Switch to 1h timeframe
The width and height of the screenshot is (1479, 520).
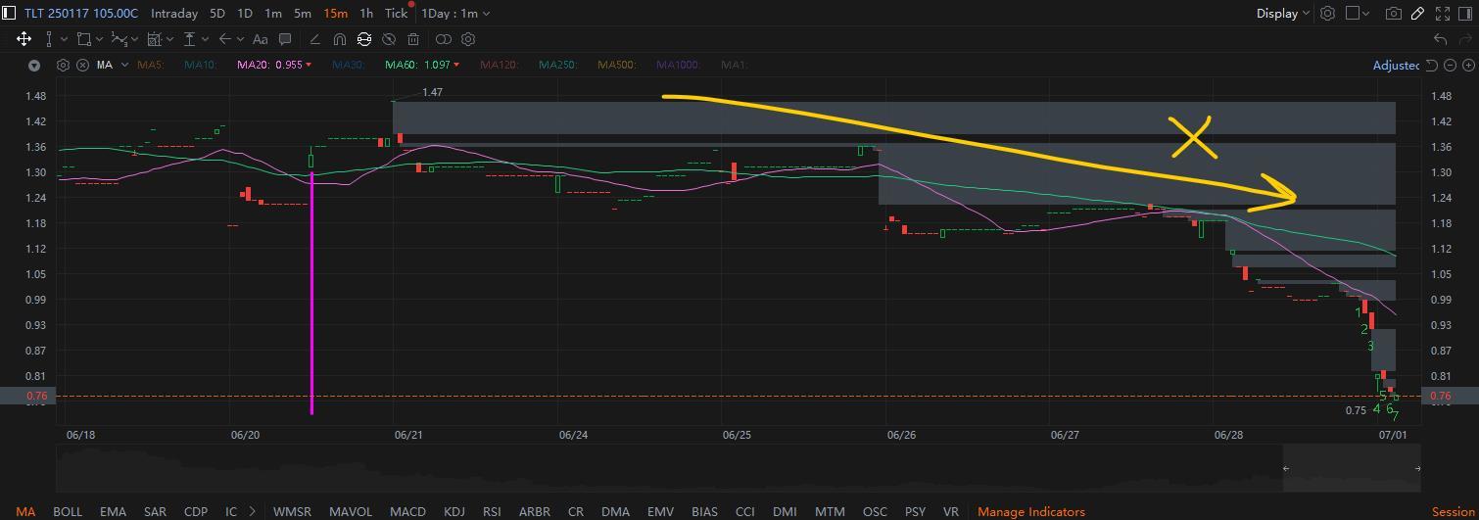tap(366, 14)
